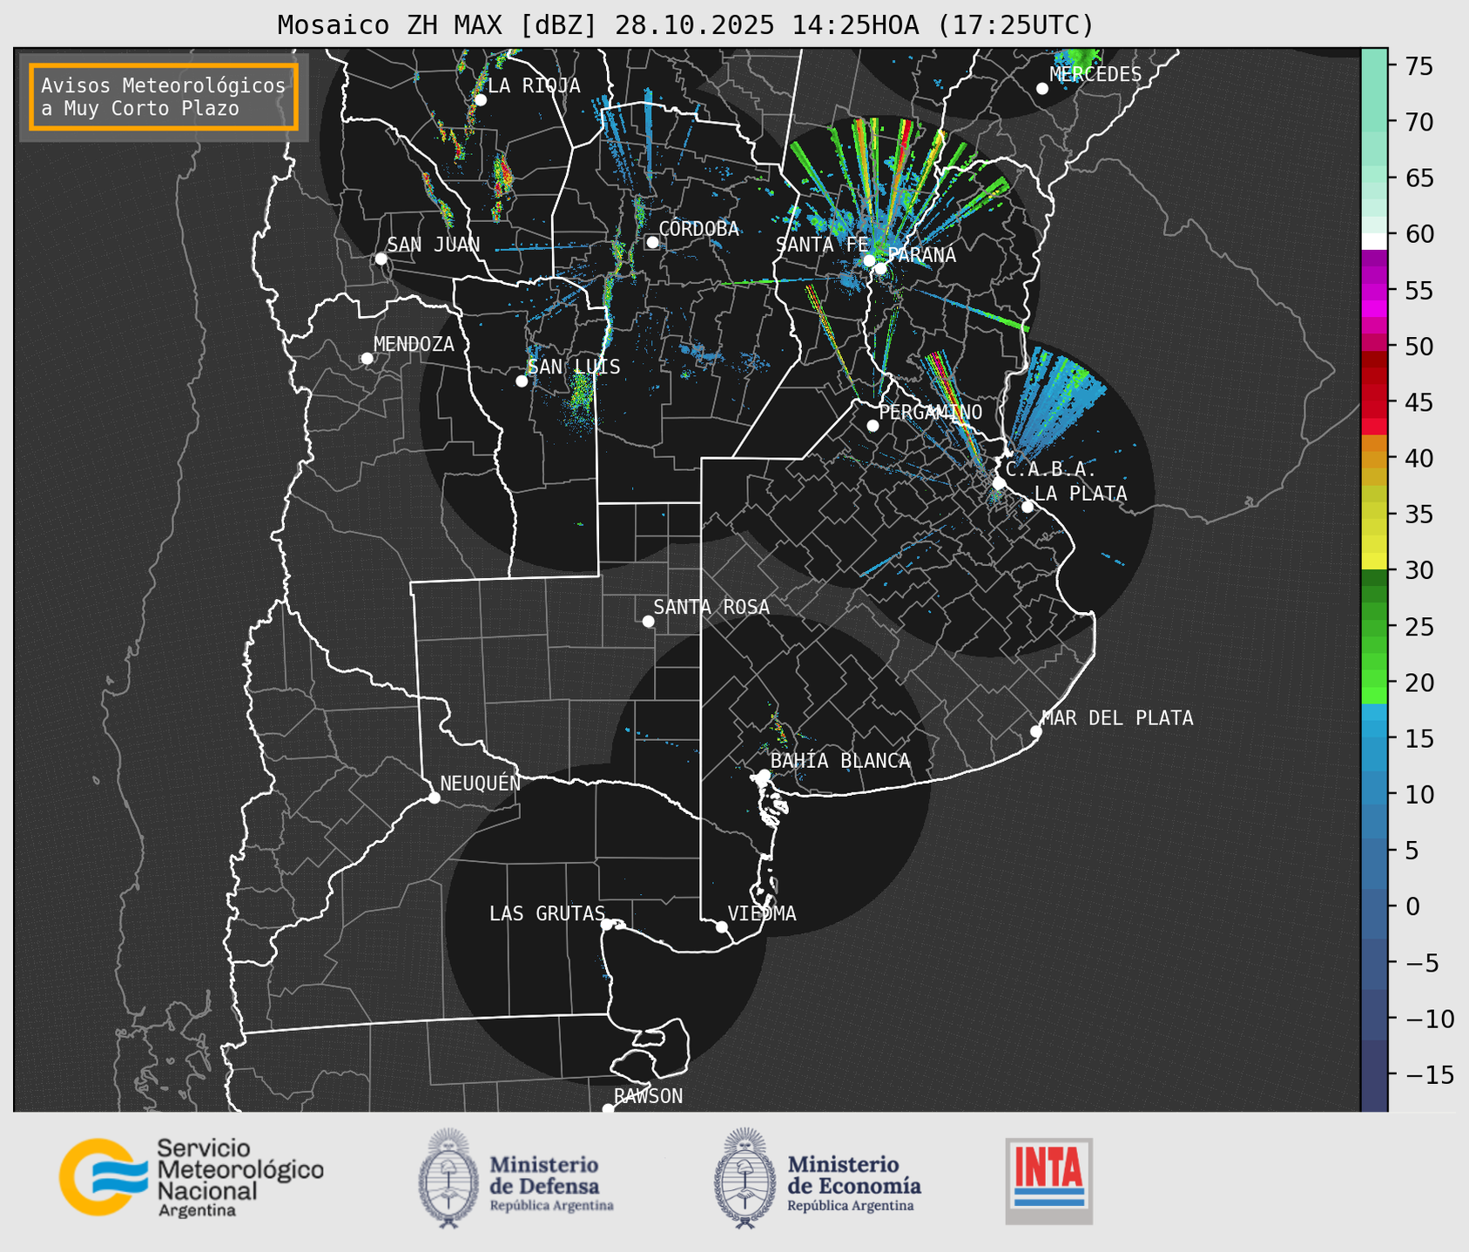The height and width of the screenshot is (1252, 1469).
Task: Click the Mendoza city marker
Action: pos(367,359)
